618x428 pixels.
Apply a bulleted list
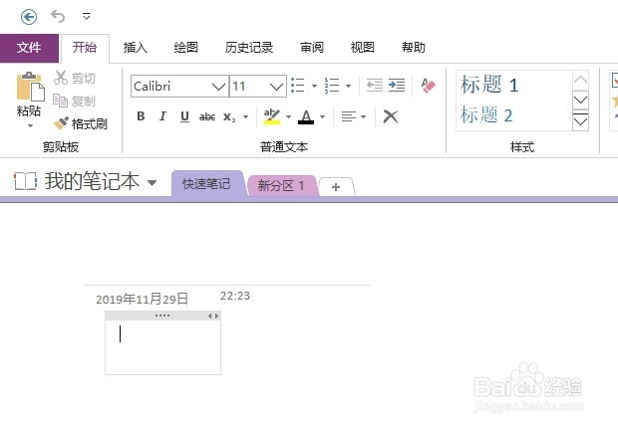coord(298,86)
